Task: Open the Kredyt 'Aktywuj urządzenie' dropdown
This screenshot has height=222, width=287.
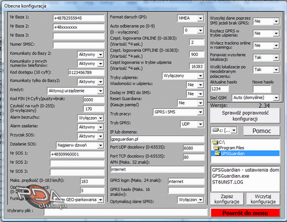Action: point(75,91)
